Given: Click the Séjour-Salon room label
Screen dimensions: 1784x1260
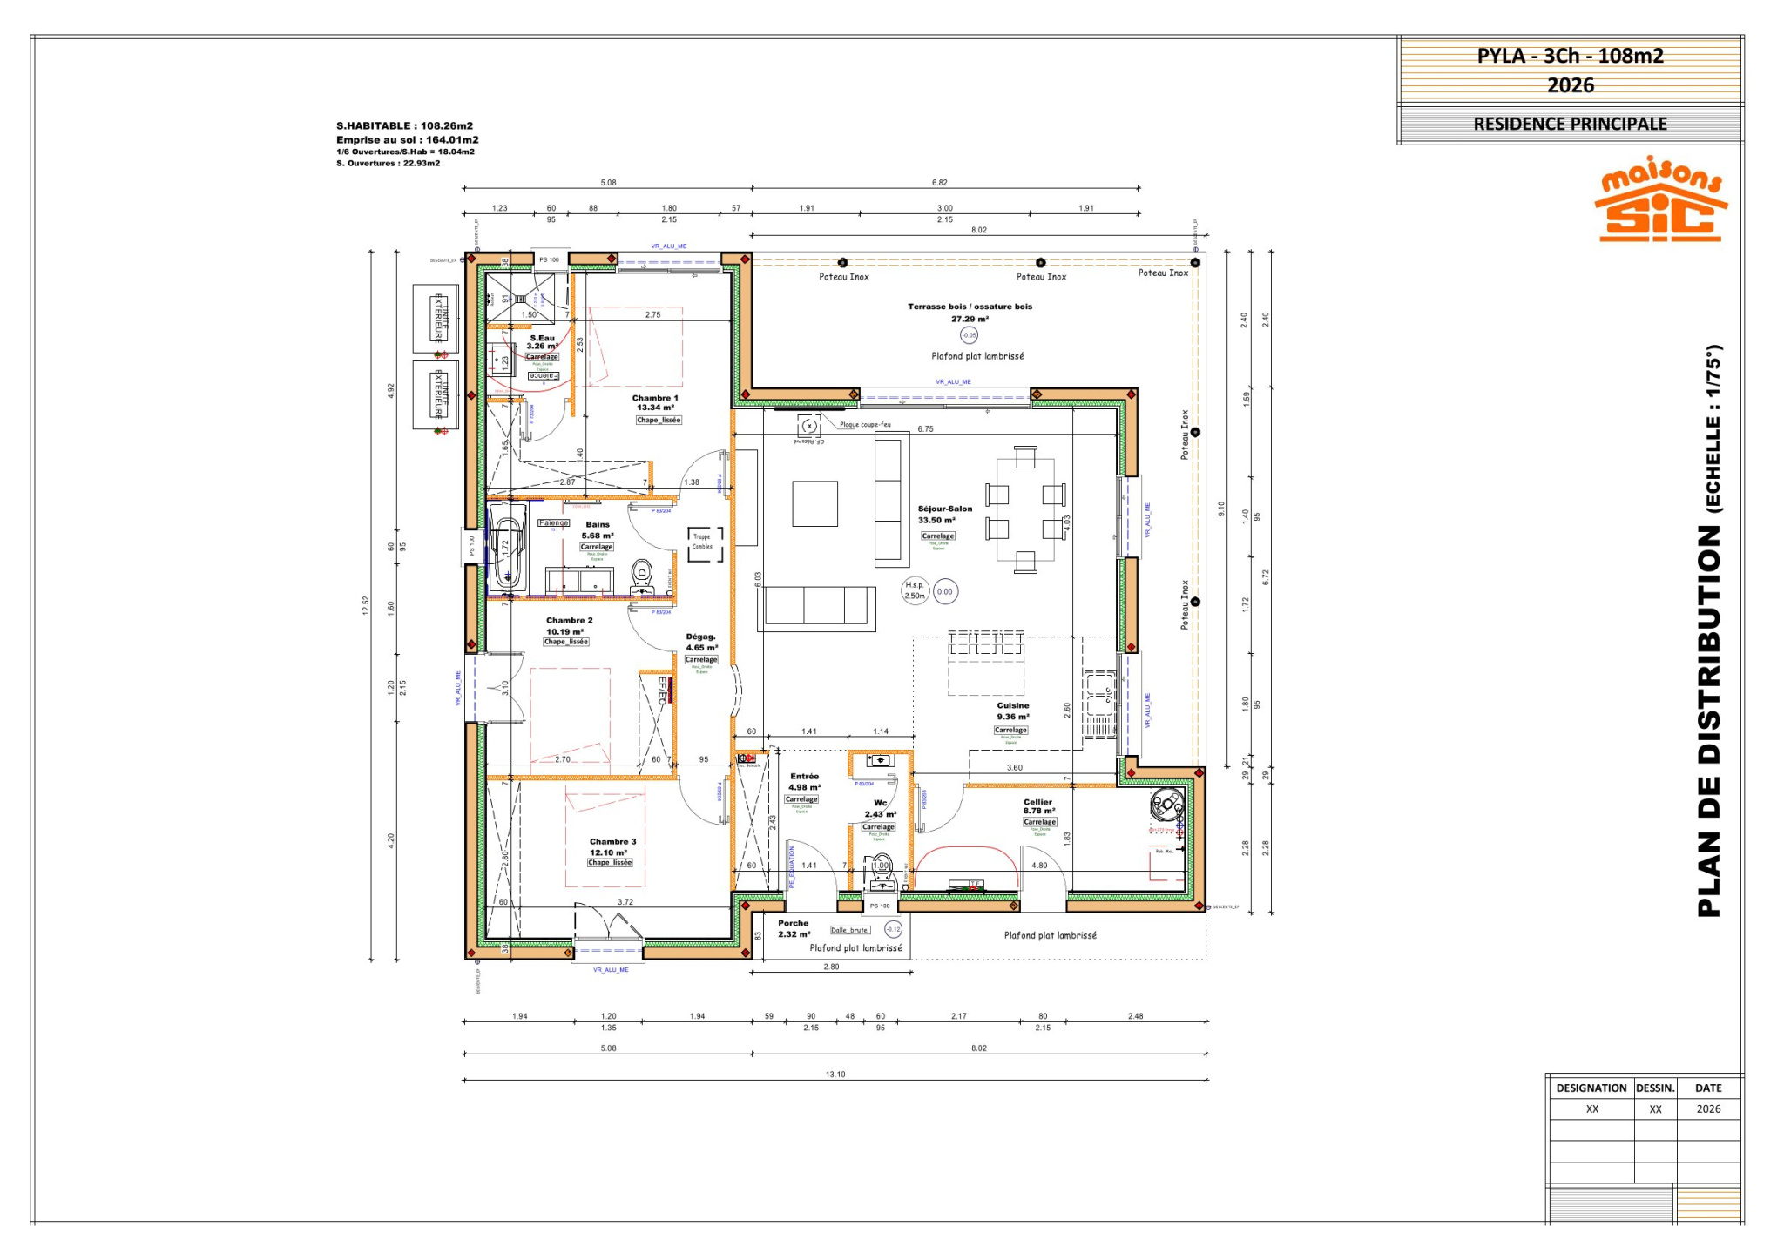Looking at the screenshot, I should pyautogui.click(x=944, y=509).
